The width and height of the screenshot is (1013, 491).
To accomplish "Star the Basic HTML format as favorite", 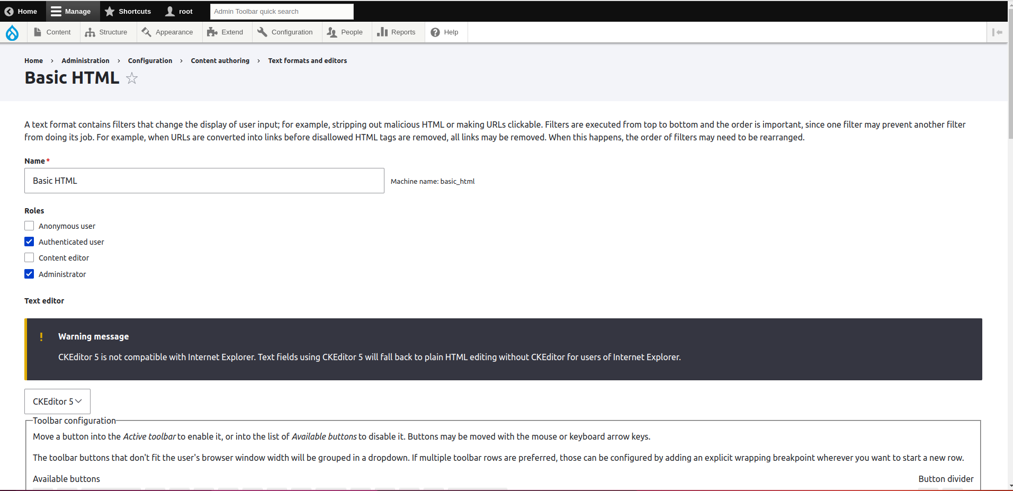I will (x=131, y=78).
